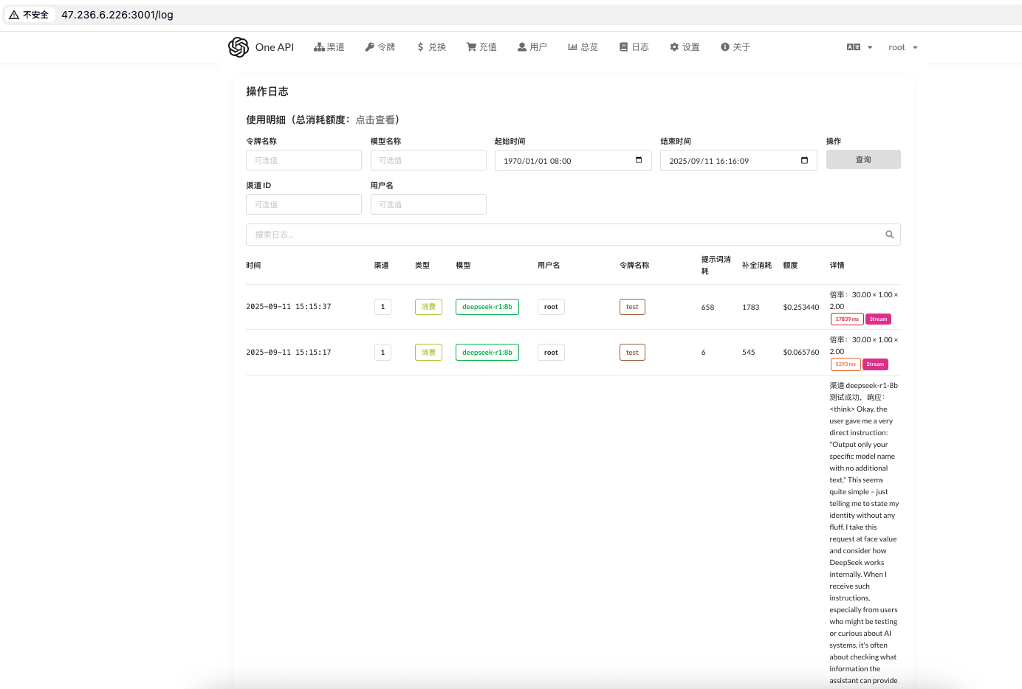The image size is (1022, 689).
Task: Click the 搜索日志 search input
Action: (517, 234)
